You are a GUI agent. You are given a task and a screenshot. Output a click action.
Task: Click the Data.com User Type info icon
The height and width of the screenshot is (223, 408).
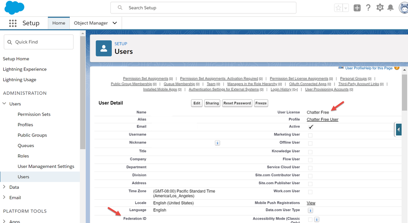pyautogui.click(x=310, y=210)
